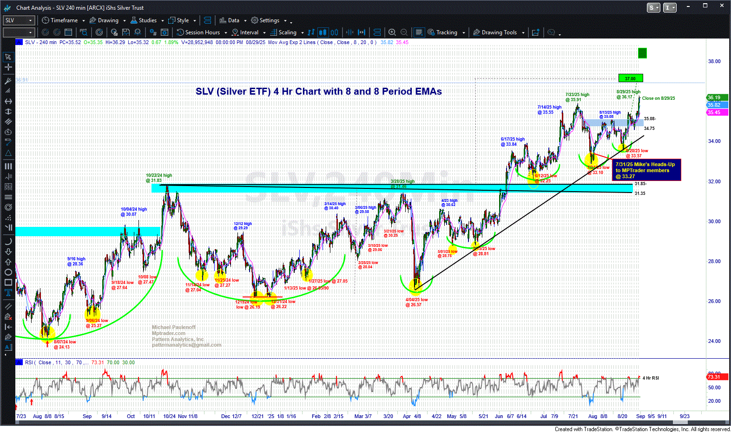731x432 pixels.
Task: Select the ellipse drawing tool
Action: [8, 272]
